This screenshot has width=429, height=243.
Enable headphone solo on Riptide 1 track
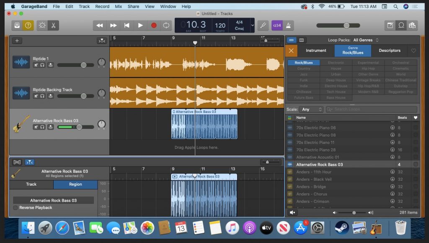click(42, 65)
